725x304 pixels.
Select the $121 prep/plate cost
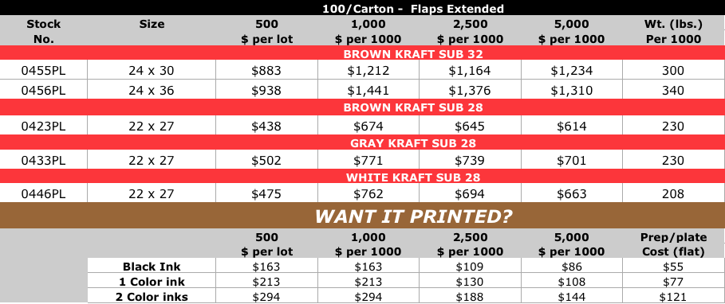[x=672, y=297]
